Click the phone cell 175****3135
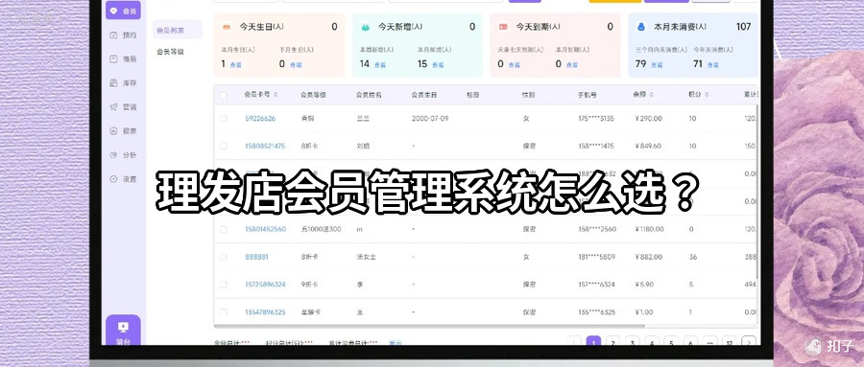Image resolution: width=864 pixels, height=367 pixels. pos(595,118)
